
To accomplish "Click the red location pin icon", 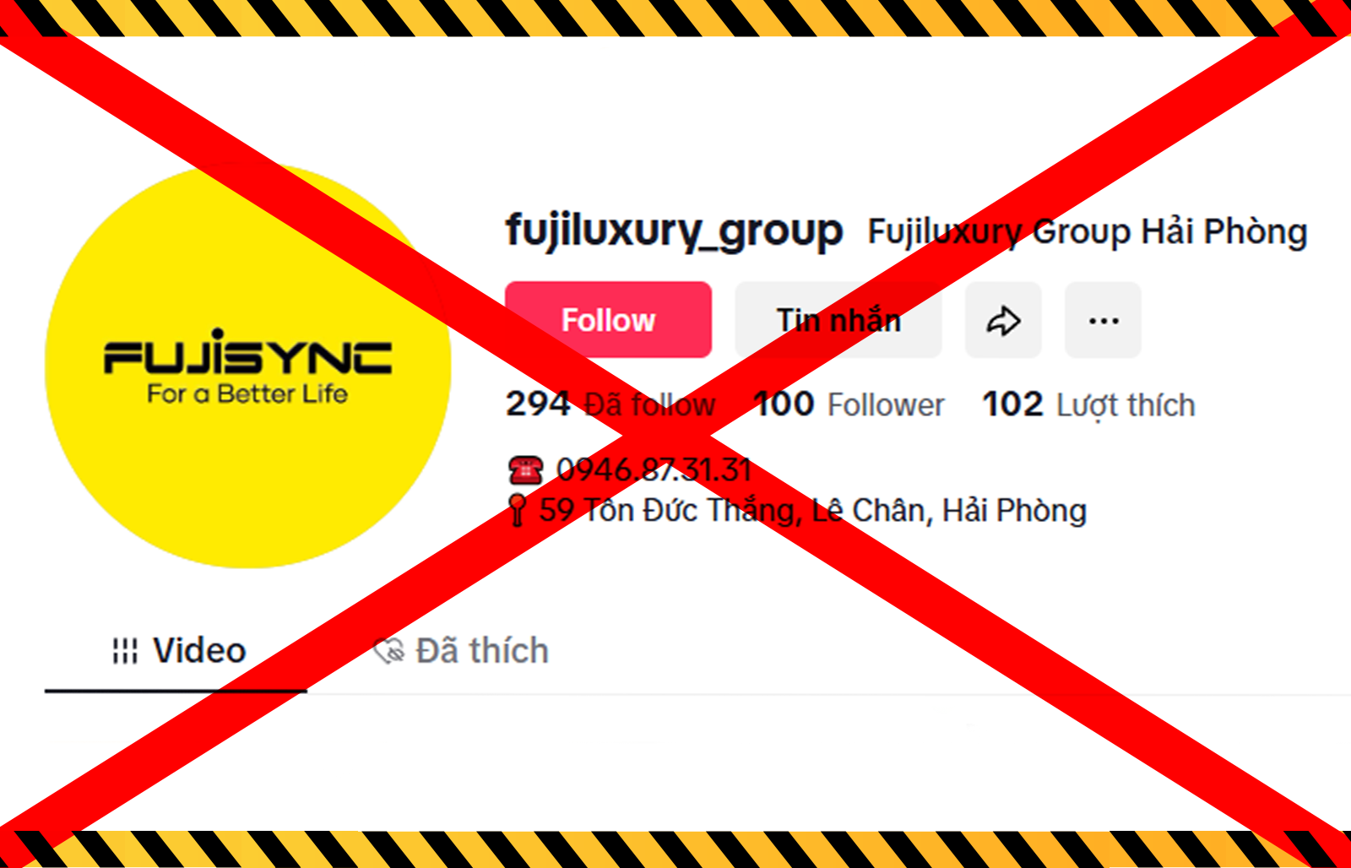I will point(518,510).
